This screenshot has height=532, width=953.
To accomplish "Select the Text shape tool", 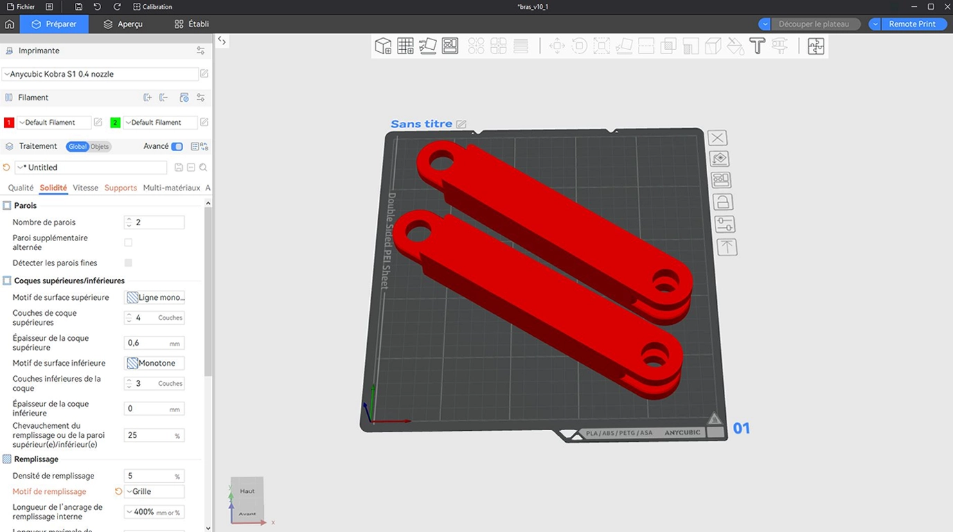I will point(757,46).
